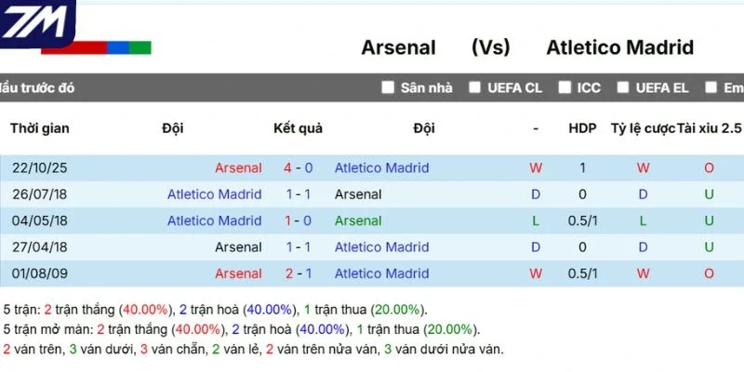Tick the Sân nhà checkbox

pos(388,87)
